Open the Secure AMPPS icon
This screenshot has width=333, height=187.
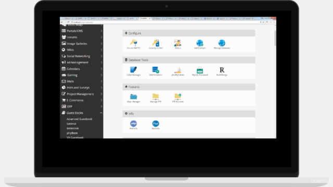tap(134, 43)
